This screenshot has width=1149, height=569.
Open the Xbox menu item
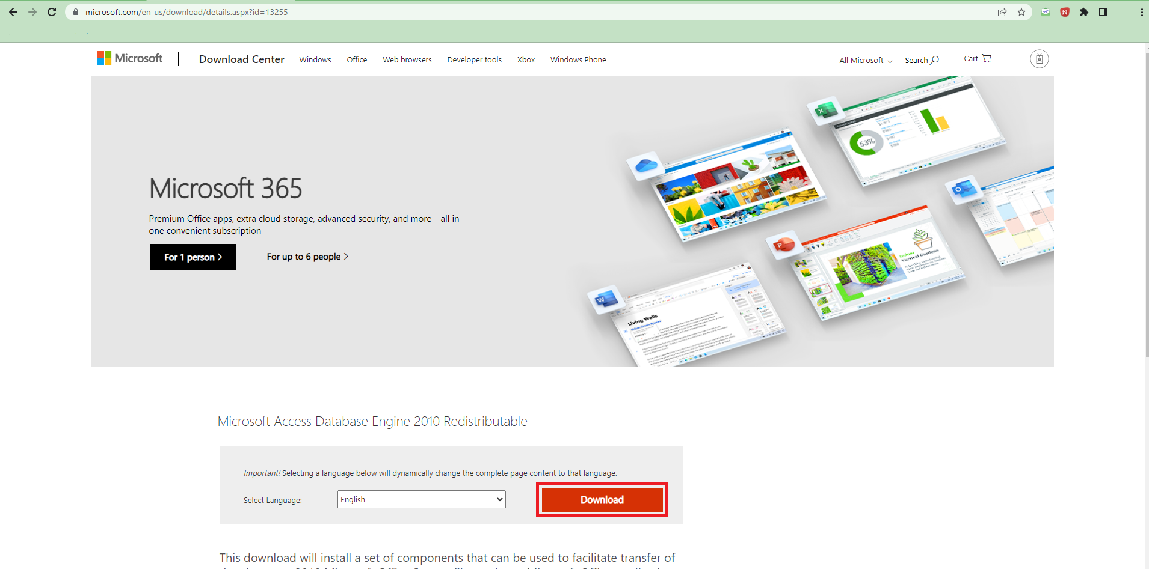coord(526,60)
